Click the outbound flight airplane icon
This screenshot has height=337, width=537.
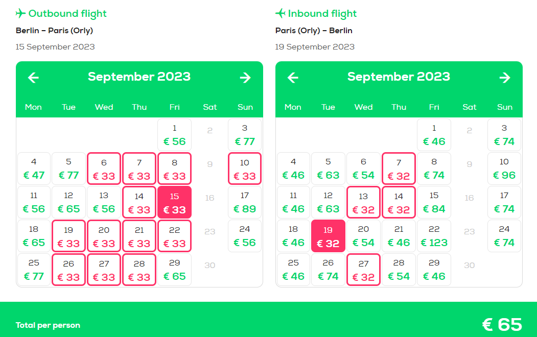20,13
